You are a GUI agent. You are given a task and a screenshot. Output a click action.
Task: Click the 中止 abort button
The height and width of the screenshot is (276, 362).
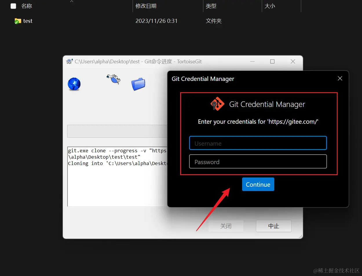coord(274,226)
